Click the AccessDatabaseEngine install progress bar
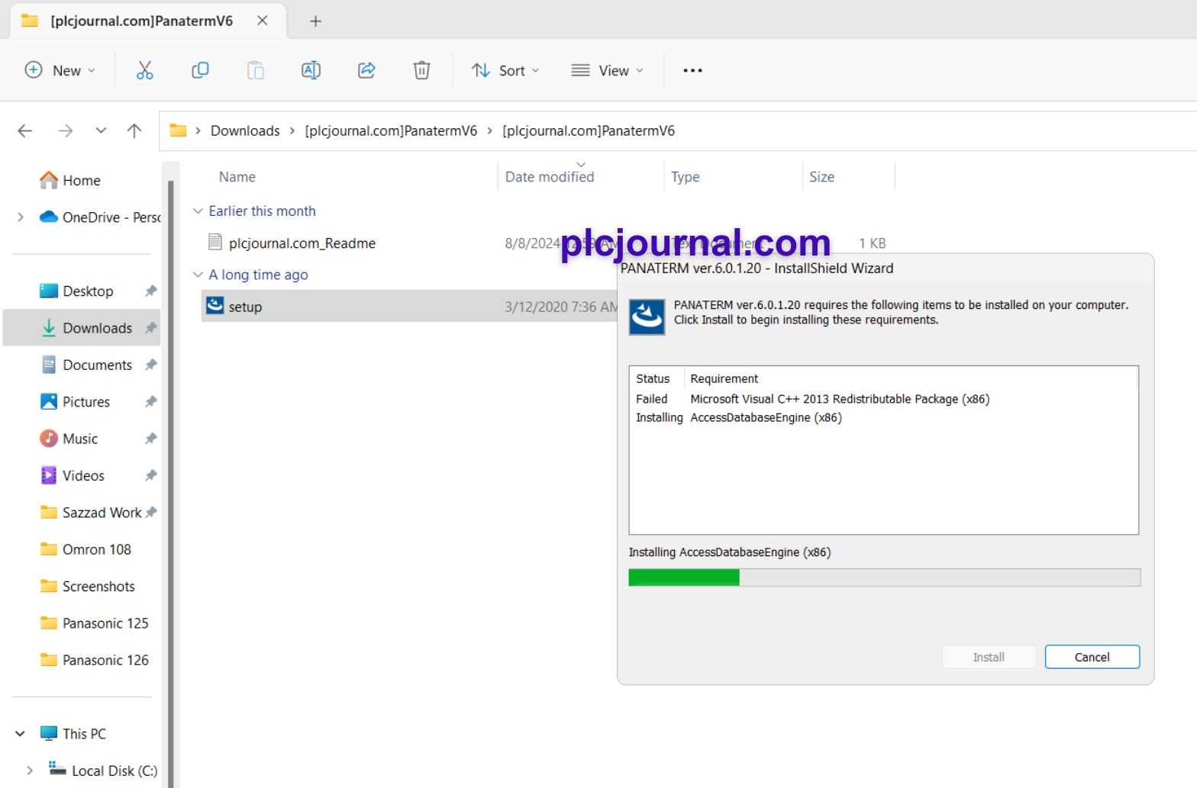This screenshot has height=788, width=1197. coord(884,577)
